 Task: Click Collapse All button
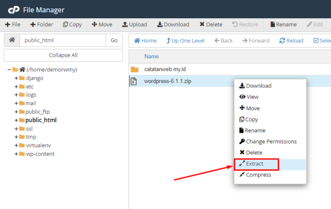[63, 55]
